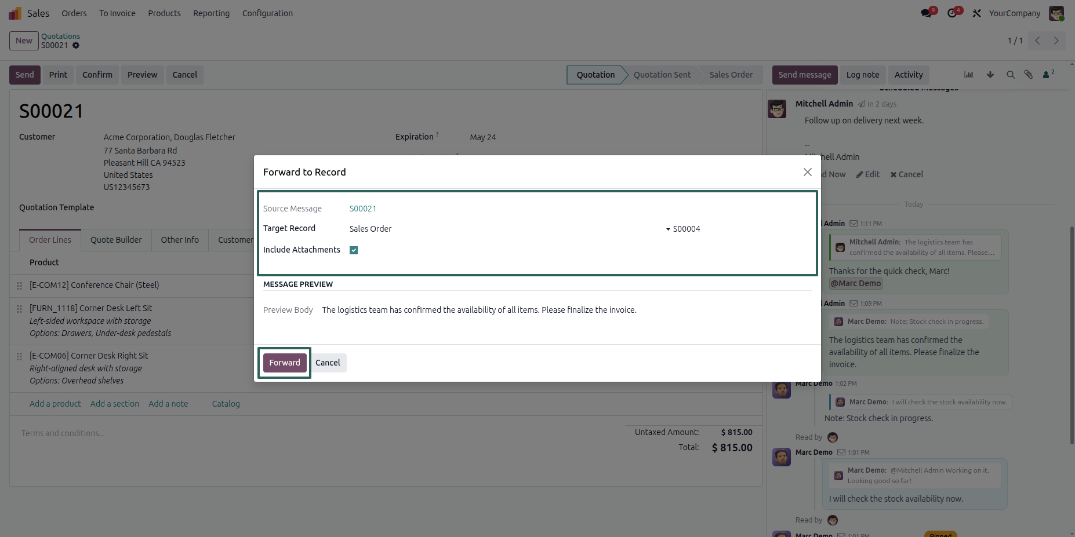Open the Orders menu
Viewport: 1075px width, 537px height.
tap(74, 13)
